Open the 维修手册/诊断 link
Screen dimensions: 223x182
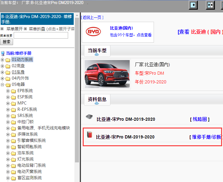pos(207,137)
